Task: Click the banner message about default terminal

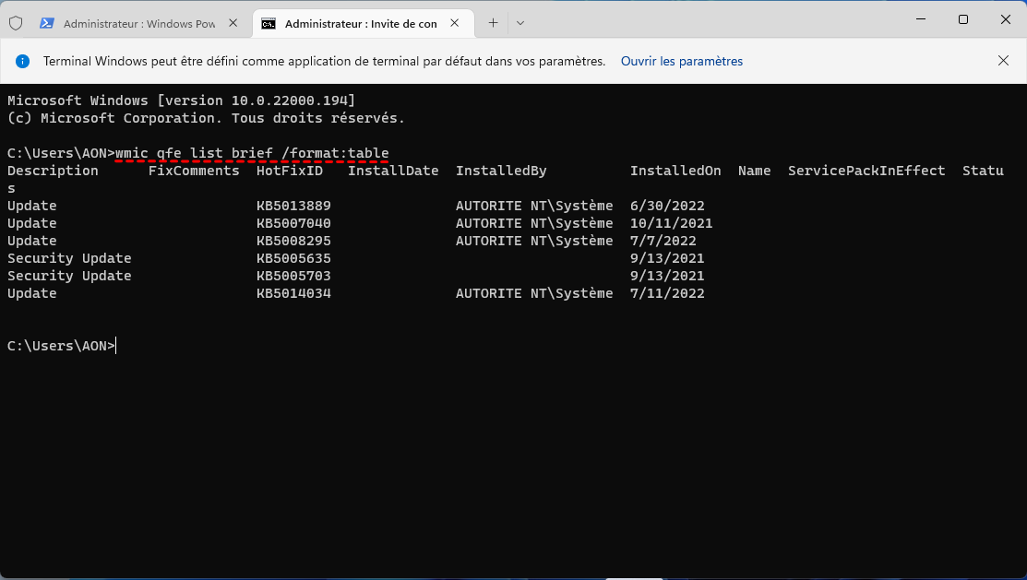Action: 324,61
